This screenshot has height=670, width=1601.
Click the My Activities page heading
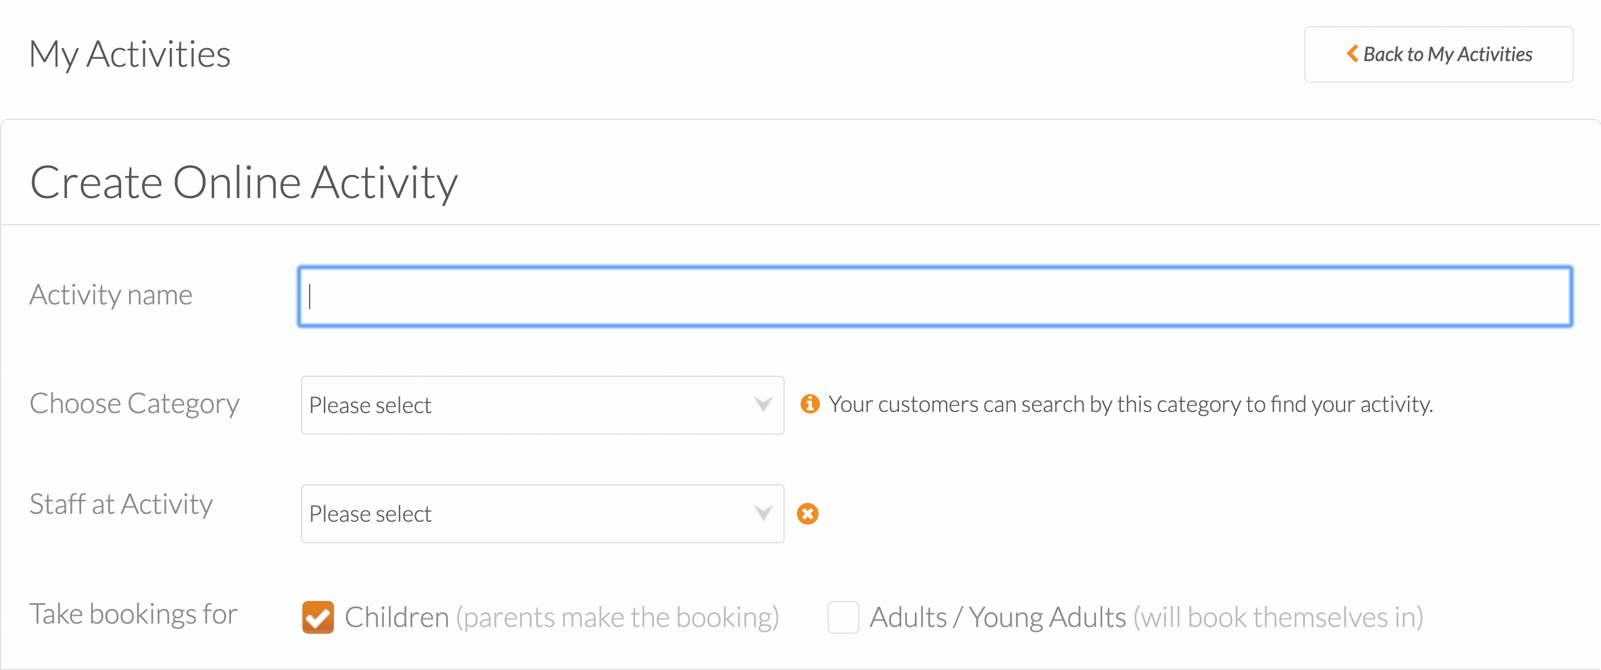[130, 55]
